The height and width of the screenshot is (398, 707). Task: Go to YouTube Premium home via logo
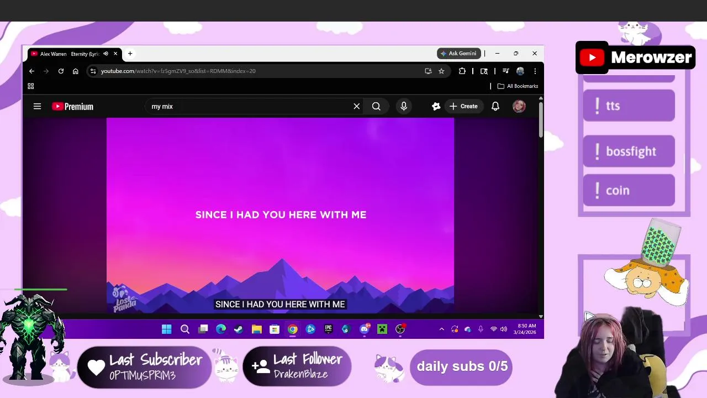click(x=72, y=106)
